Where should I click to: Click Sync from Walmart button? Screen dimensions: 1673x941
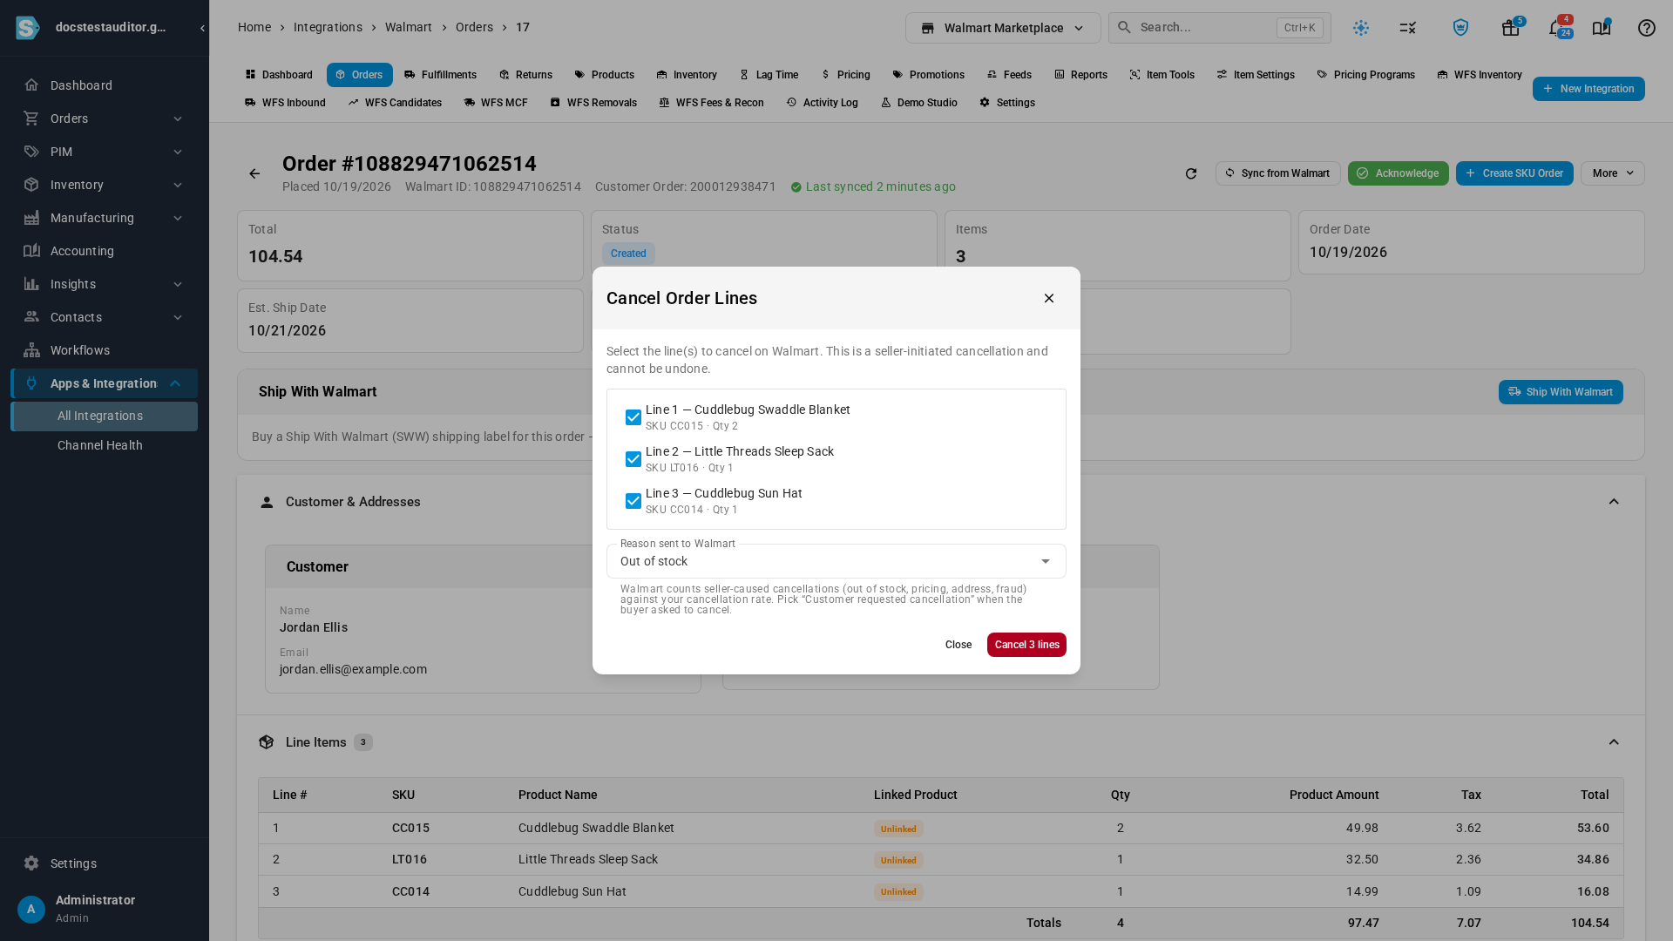click(x=1277, y=173)
